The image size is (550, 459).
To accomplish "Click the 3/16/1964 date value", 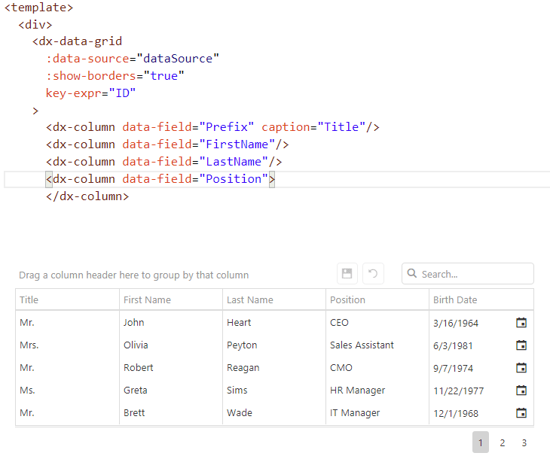I will [x=456, y=323].
